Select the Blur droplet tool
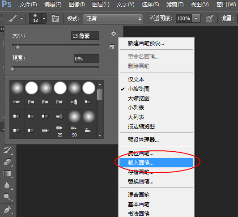This screenshot has width=238, height=217. pos(7,185)
